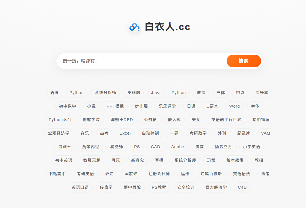Click the Word tag link
306x208 pixels.
(234, 106)
